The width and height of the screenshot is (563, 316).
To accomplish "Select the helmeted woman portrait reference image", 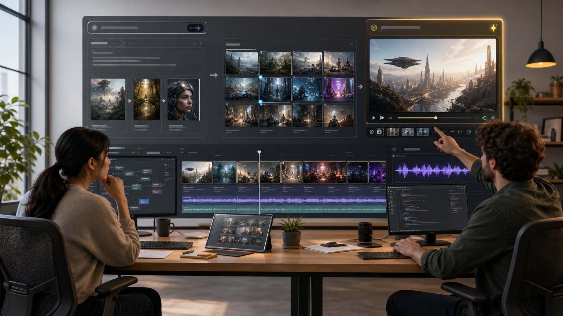I will click(x=184, y=99).
